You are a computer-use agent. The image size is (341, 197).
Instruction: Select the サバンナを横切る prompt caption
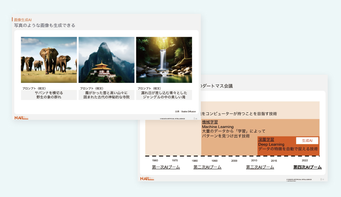[x=49, y=92]
